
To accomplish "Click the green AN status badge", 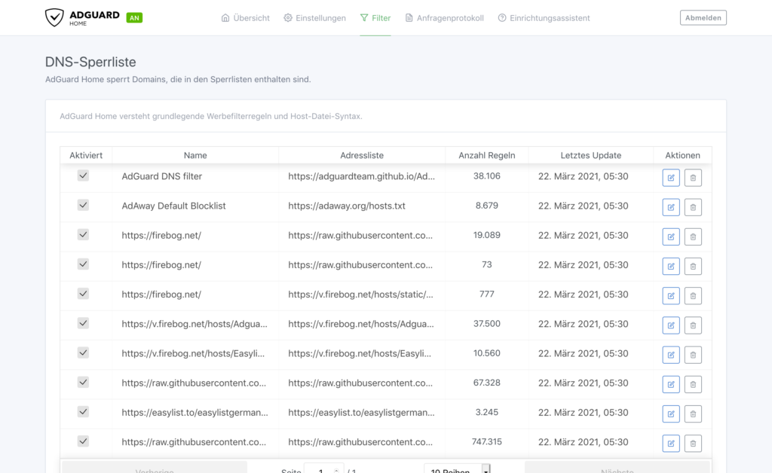I will pos(134,18).
